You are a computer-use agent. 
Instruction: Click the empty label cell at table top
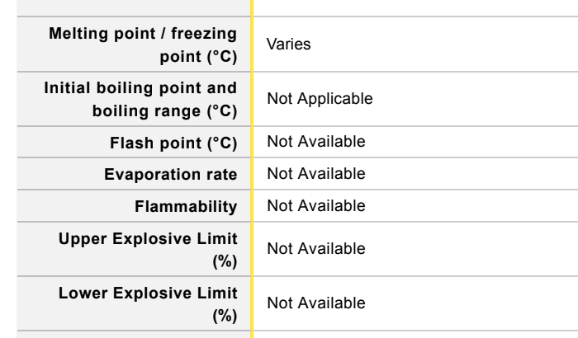tap(124, 7)
